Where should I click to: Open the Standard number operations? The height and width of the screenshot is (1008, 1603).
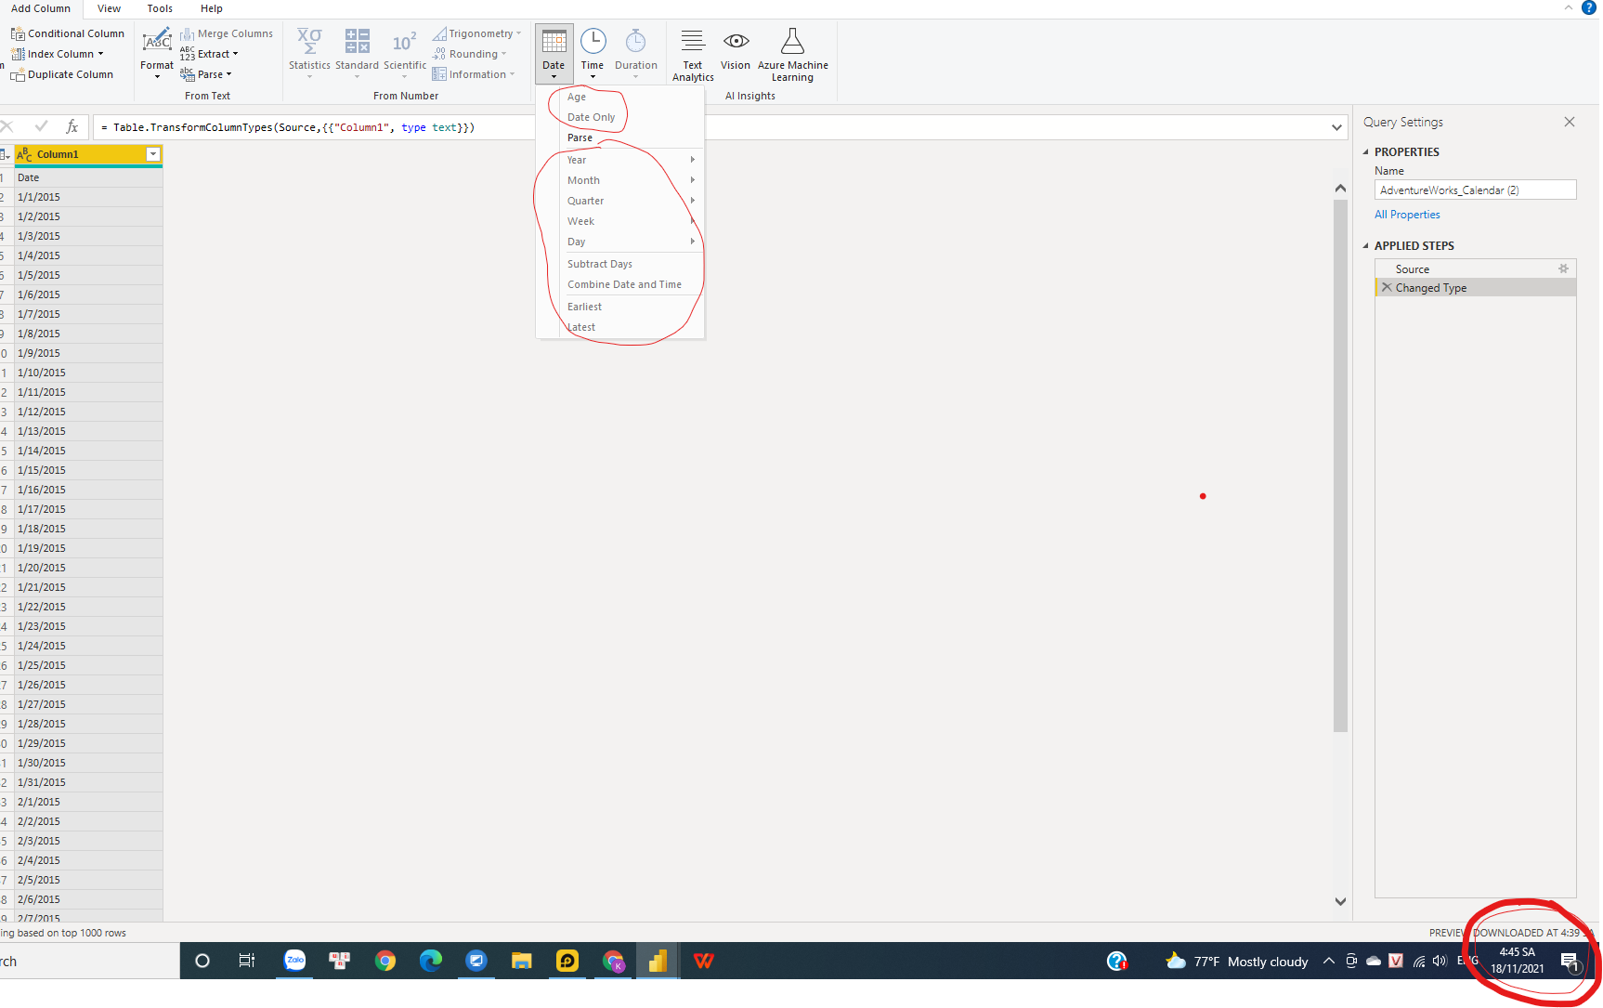(357, 53)
